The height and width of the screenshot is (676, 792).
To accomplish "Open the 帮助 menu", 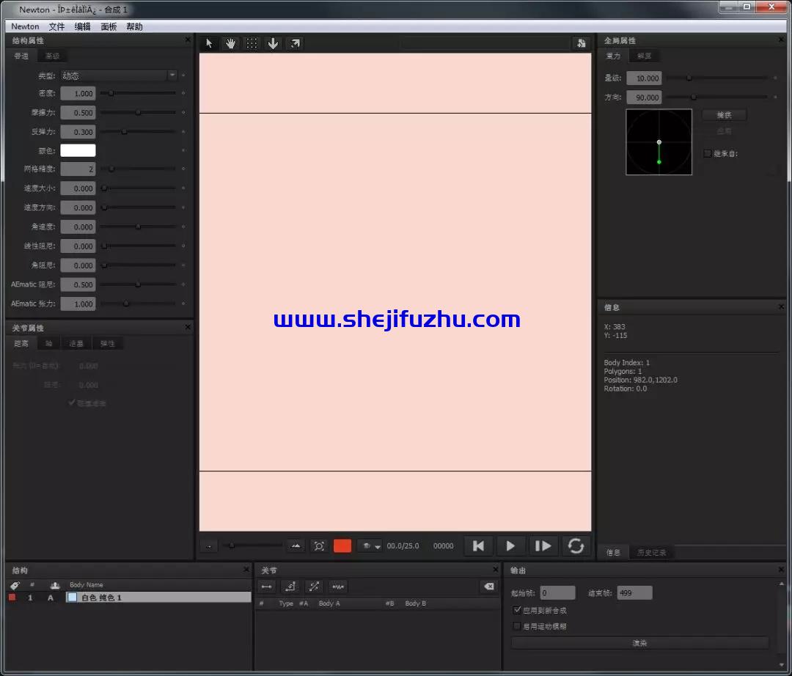I will point(134,26).
